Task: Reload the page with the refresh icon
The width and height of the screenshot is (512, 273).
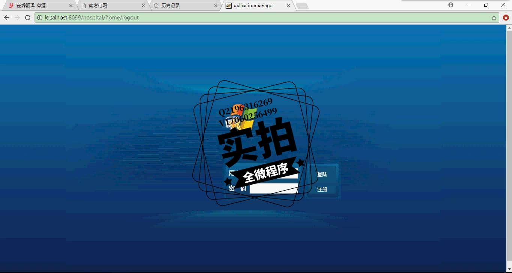Action: click(x=28, y=18)
